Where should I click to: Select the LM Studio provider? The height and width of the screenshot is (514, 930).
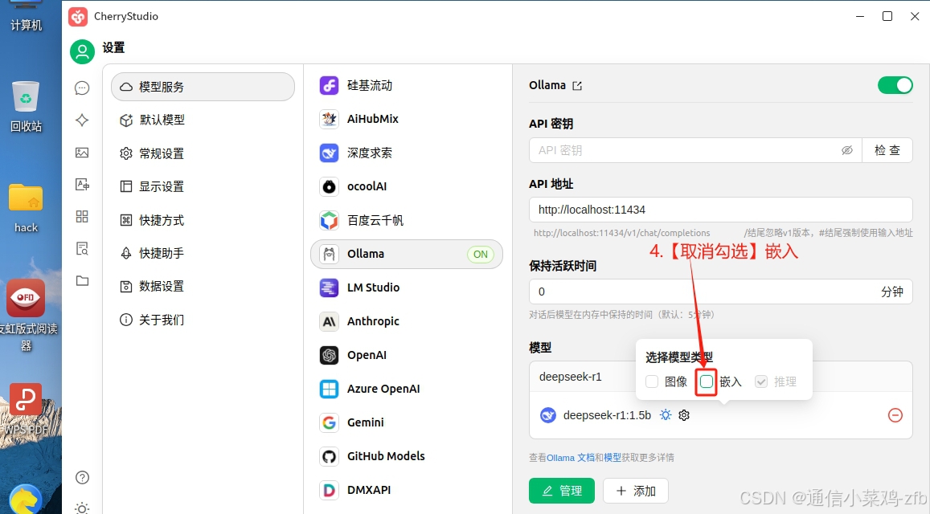click(x=407, y=288)
